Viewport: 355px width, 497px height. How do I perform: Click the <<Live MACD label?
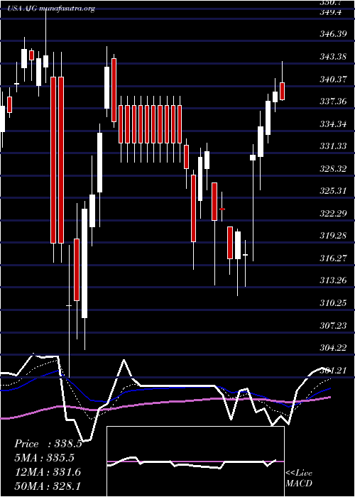[x=299, y=479]
